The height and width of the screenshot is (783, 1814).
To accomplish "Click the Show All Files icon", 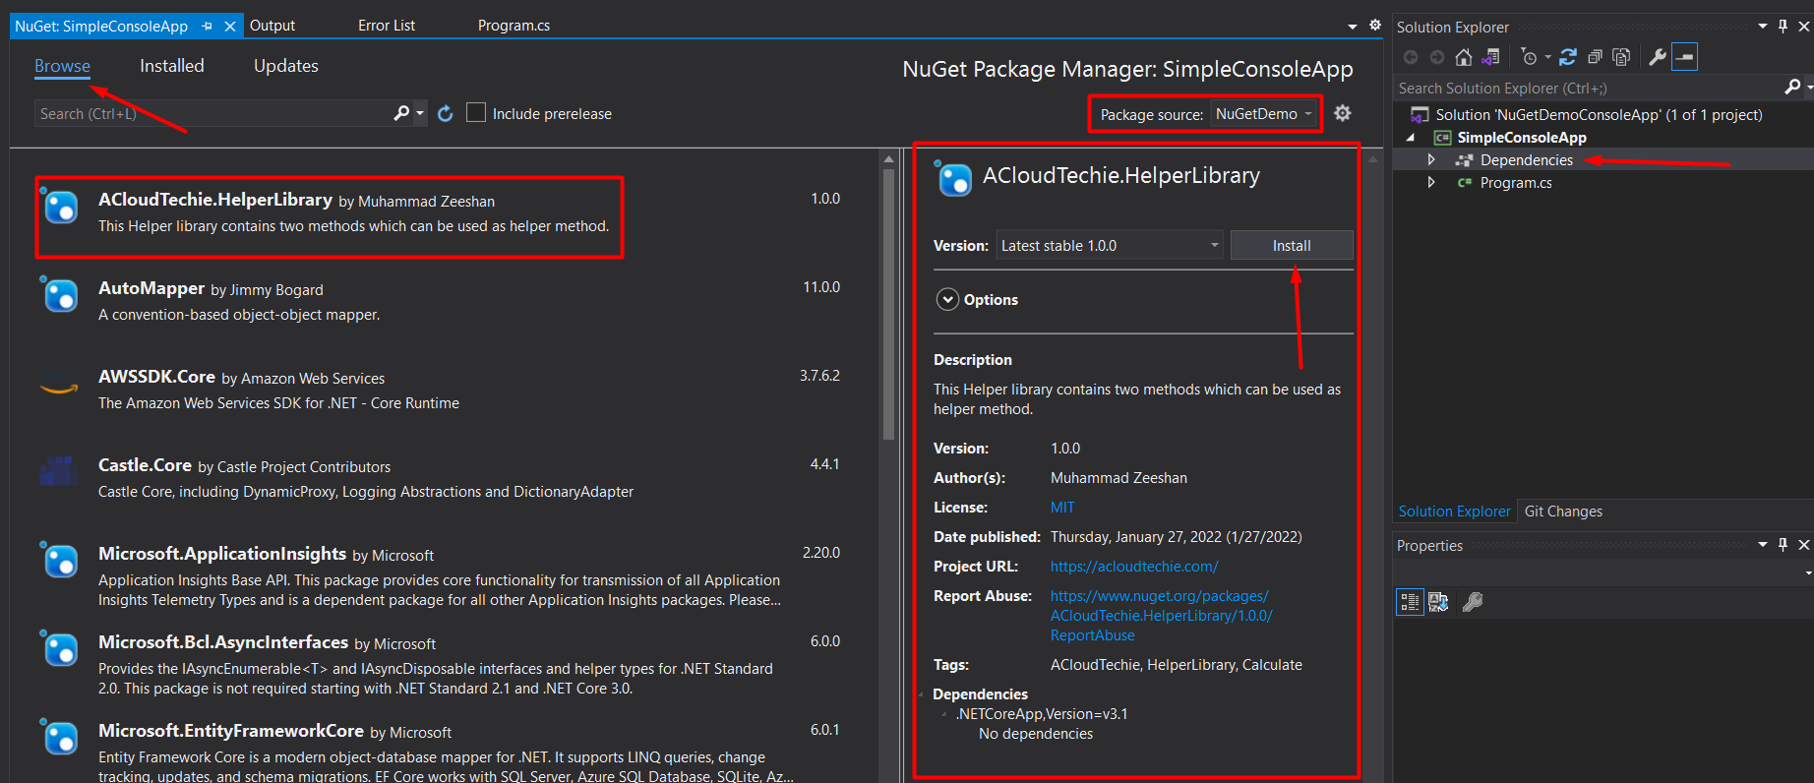I will pos(1621,57).
